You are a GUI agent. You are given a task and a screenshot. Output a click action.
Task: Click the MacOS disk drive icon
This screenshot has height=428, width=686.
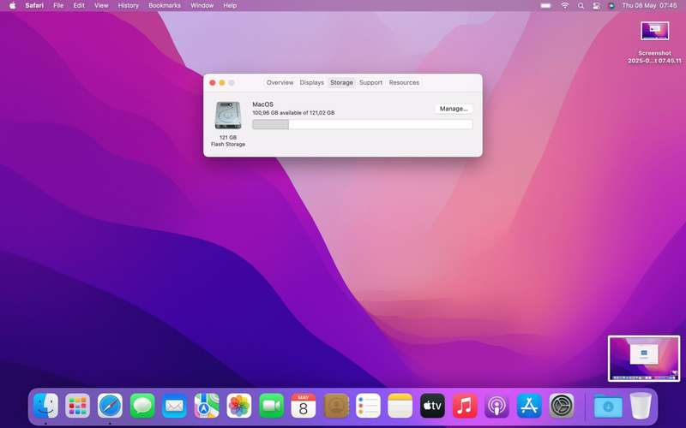(x=228, y=116)
